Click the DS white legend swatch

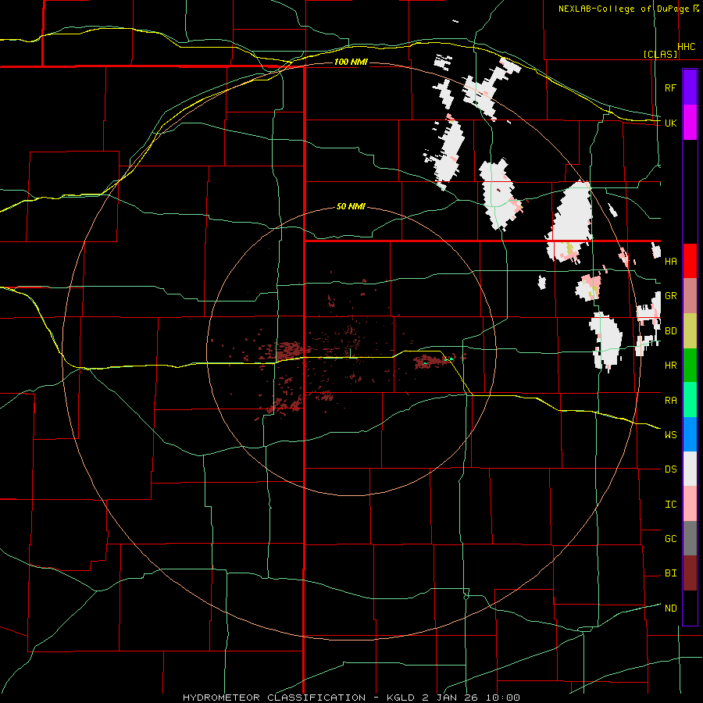(690, 469)
